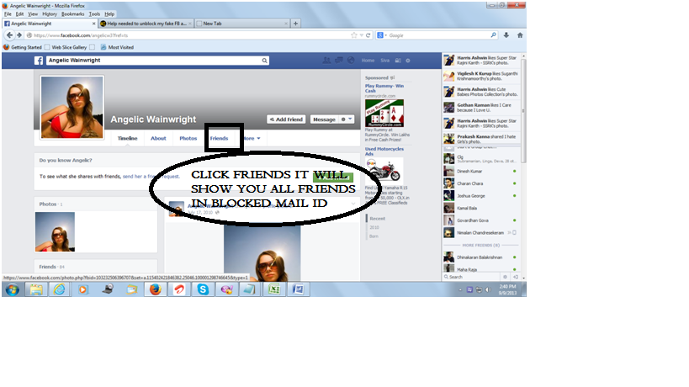Open Windows Media Player from taskbar

click(83, 289)
